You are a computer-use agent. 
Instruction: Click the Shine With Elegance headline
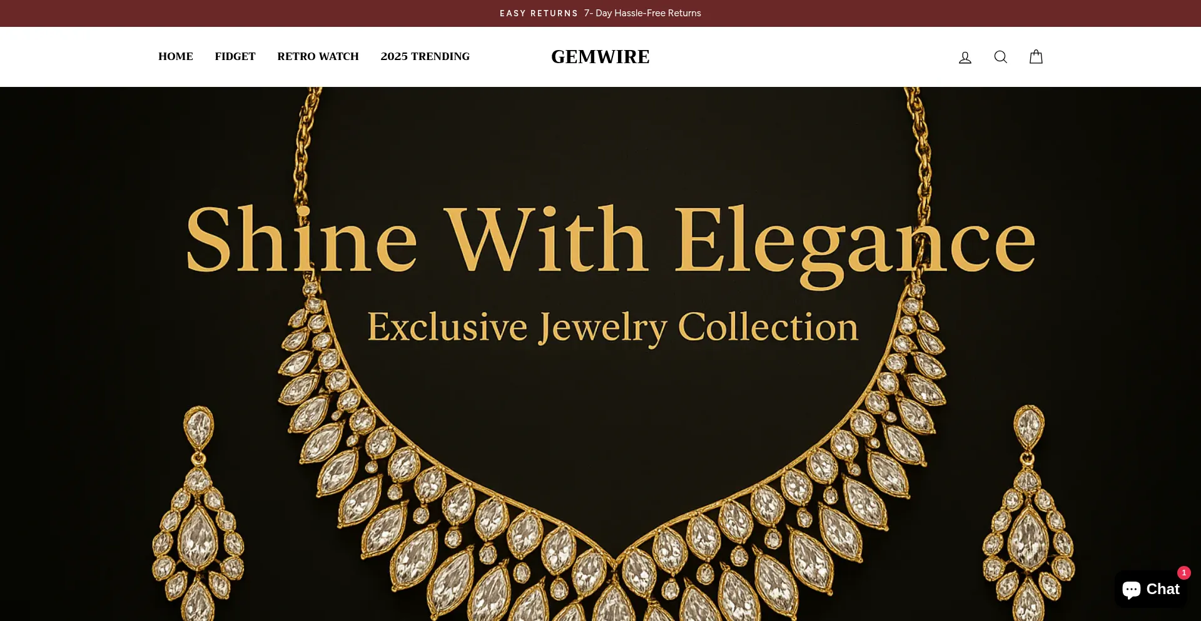point(611,243)
